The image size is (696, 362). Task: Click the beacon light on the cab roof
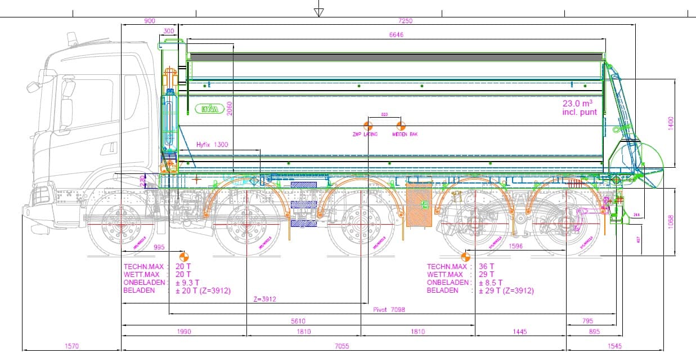pyautogui.click(x=72, y=38)
